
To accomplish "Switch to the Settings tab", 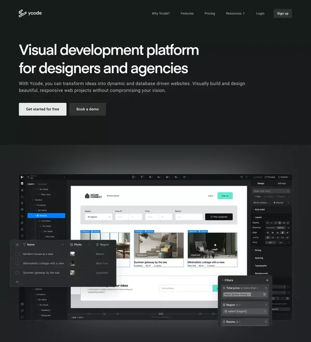I will [x=281, y=183].
